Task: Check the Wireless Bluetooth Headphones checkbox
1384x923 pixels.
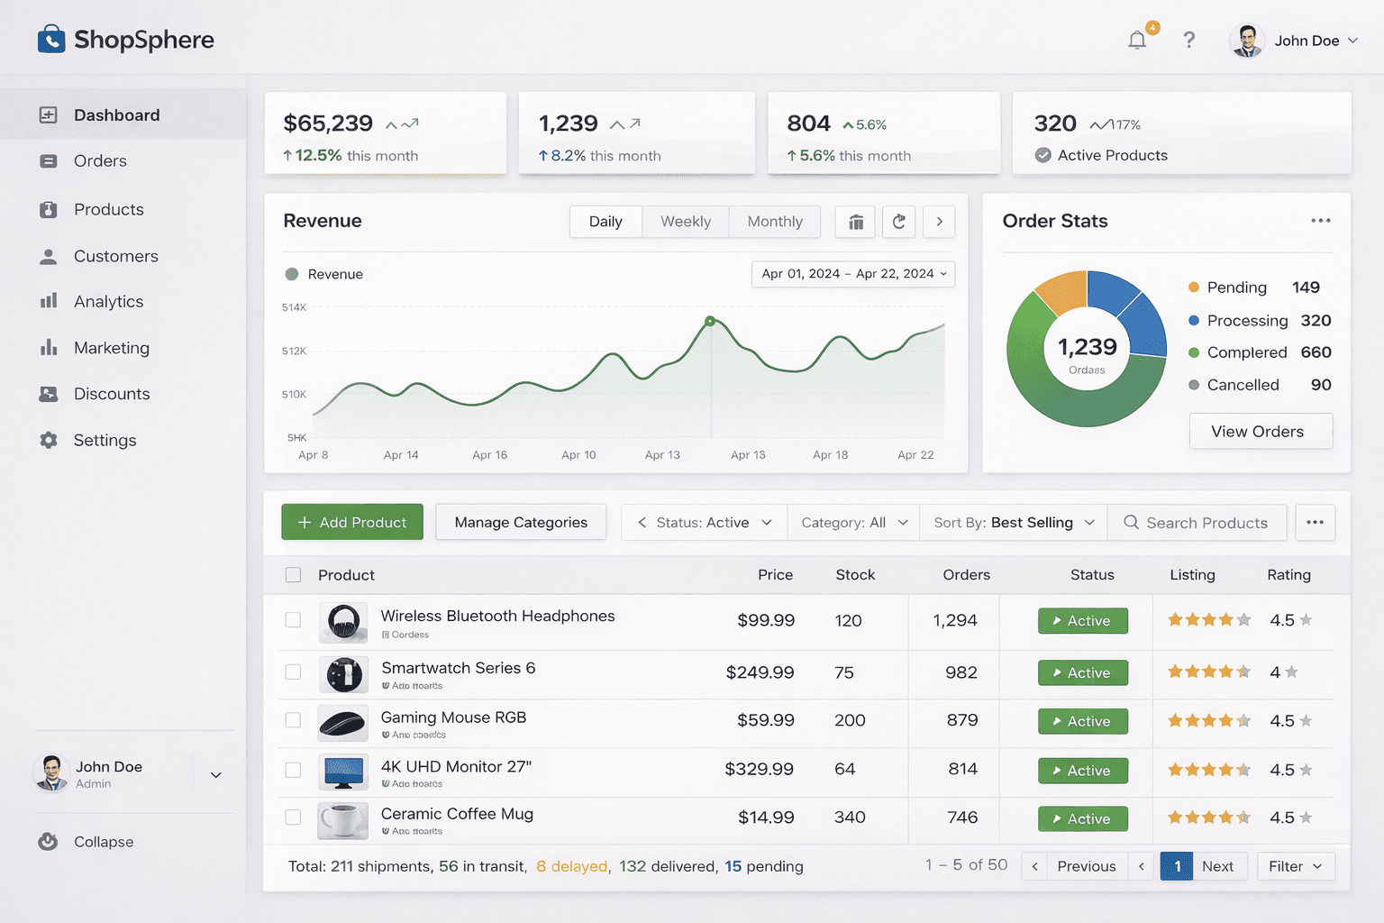Action: click(x=293, y=620)
